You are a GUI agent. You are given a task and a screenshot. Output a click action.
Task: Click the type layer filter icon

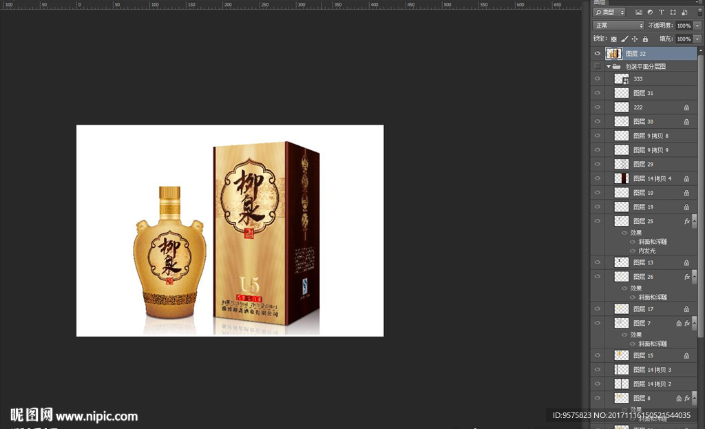pos(661,12)
